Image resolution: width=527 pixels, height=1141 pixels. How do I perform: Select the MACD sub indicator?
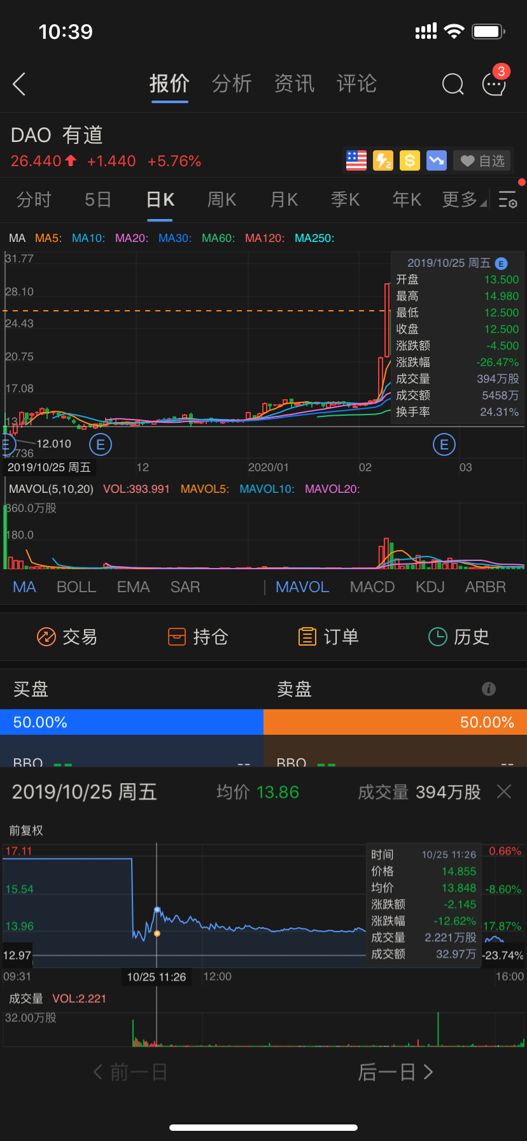372,587
